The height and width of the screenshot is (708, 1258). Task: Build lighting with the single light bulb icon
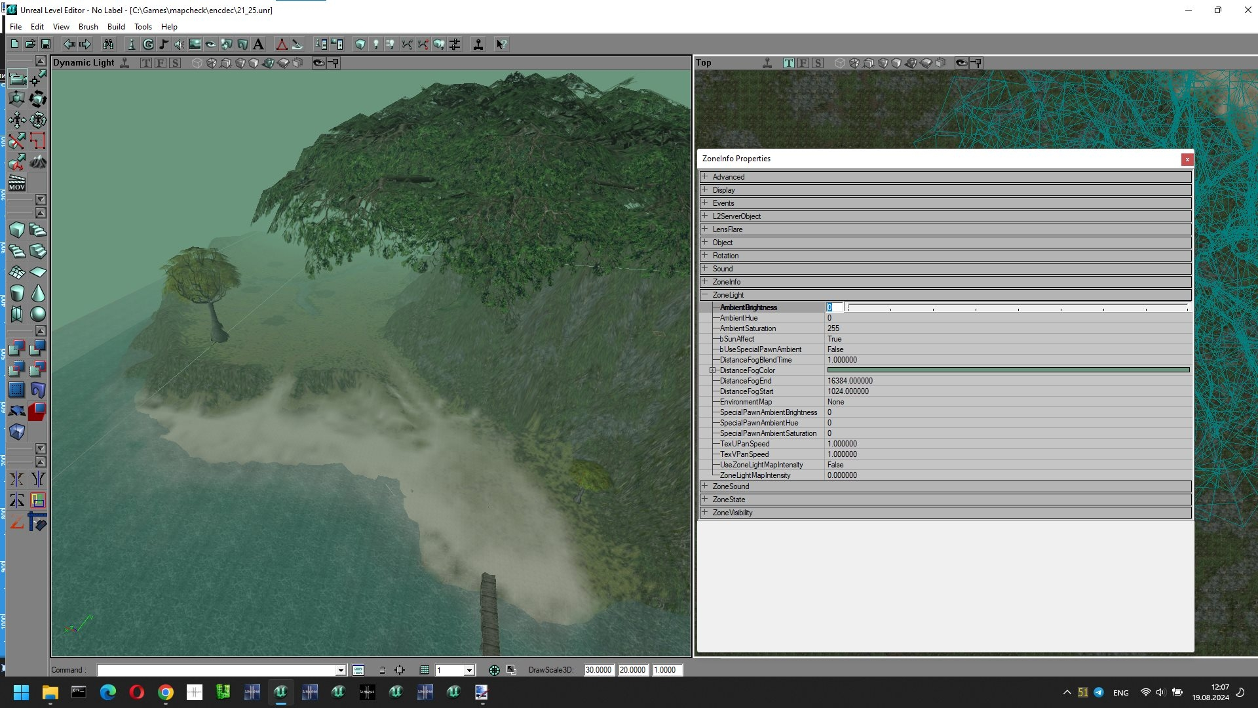pyautogui.click(x=376, y=44)
